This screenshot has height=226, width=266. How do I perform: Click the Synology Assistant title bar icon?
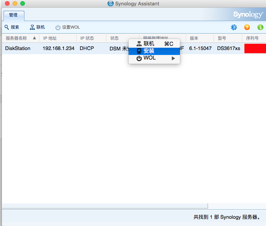click(111, 3)
